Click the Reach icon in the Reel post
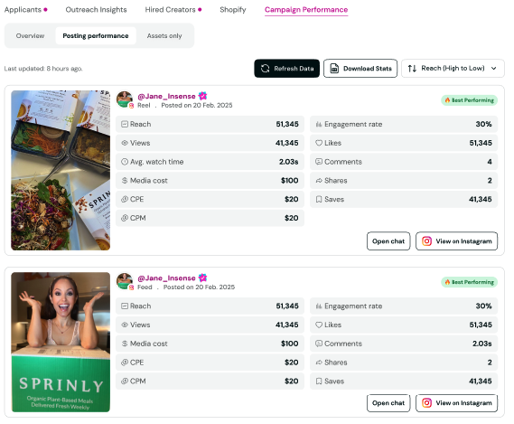The image size is (514, 424). tap(125, 124)
